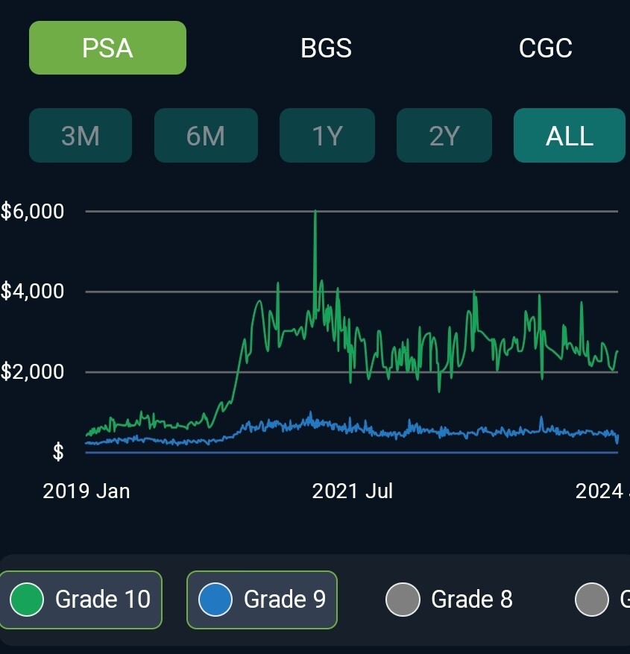This screenshot has height=654, width=630.
Task: Click the gray Grade 8 circle
Action: [x=403, y=600]
